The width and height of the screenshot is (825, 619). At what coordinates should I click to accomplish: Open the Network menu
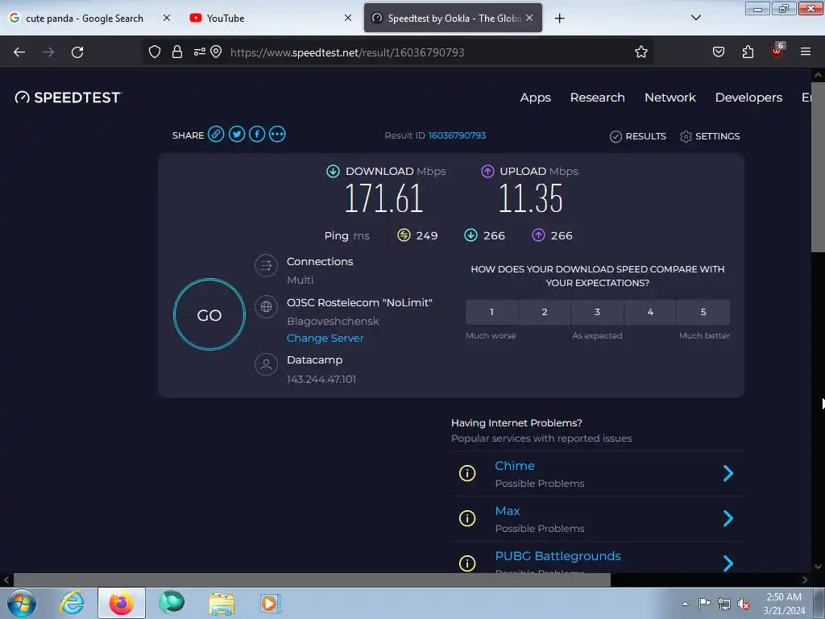coord(670,98)
